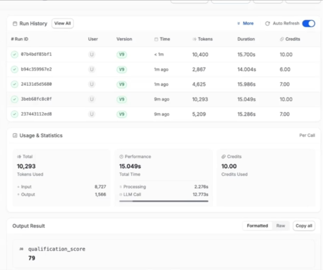
Task: Expand the More filter dropdown
Action: [245, 24]
